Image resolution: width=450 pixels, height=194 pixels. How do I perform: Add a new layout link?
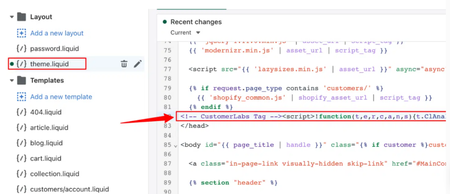[x=57, y=33]
